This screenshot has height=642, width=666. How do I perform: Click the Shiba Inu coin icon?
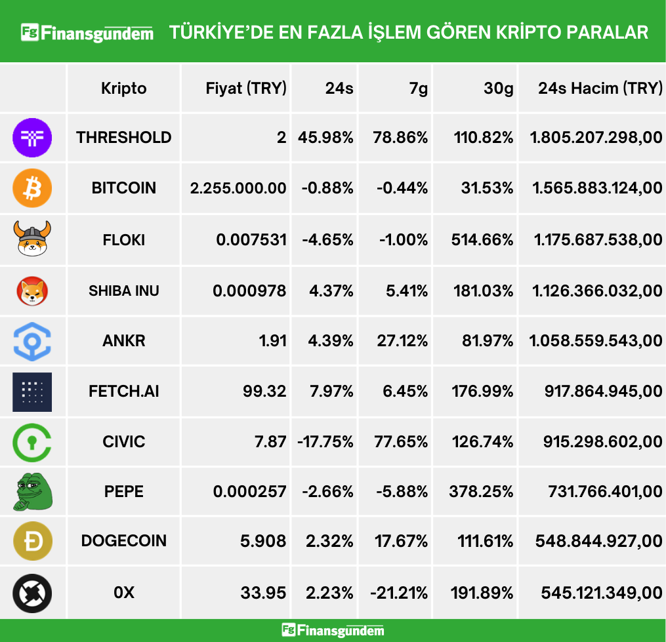(x=32, y=291)
